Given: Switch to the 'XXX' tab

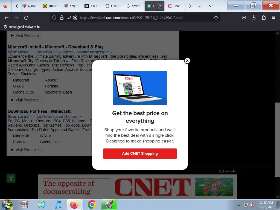Looking at the screenshot, I should point(92,6).
